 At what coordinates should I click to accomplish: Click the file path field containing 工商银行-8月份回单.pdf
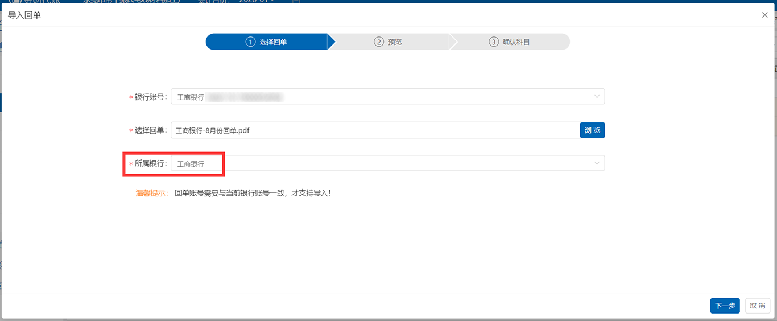(x=374, y=130)
